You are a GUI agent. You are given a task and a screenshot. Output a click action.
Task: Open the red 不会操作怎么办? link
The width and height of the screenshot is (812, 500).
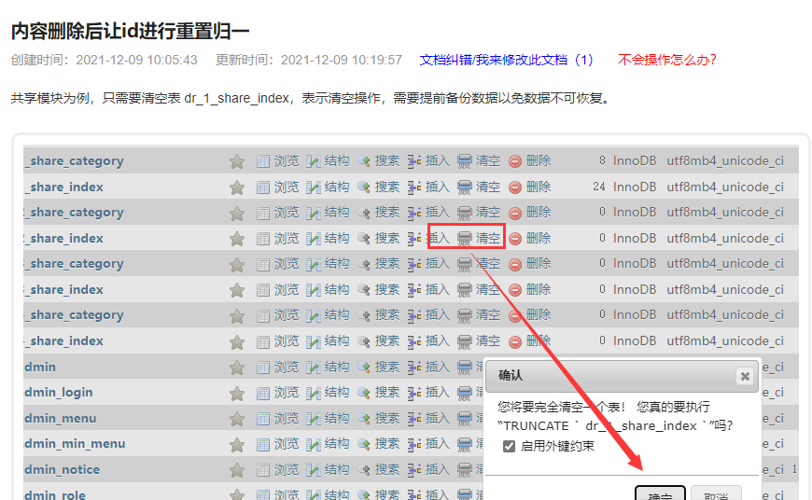[667, 60]
